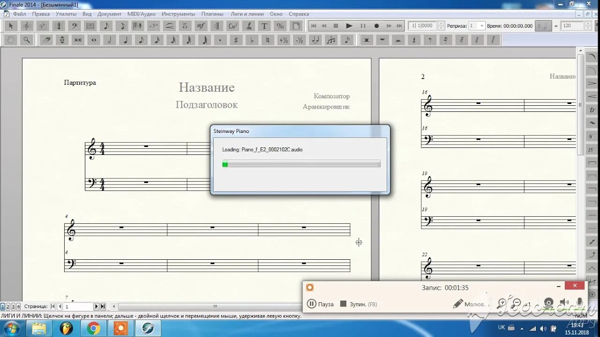The width and height of the screenshot is (600, 337).
Task: Click the page number field
Action: point(78,307)
